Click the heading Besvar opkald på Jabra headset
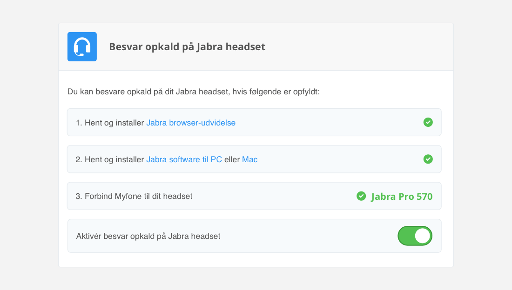The width and height of the screenshot is (512, 290). click(187, 46)
